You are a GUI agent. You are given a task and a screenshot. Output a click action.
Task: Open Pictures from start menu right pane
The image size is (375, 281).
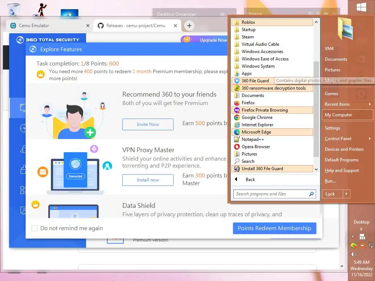click(332, 70)
